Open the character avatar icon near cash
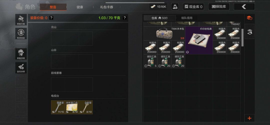This screenshot has height=125, width=270. click(x=175, y=7)
